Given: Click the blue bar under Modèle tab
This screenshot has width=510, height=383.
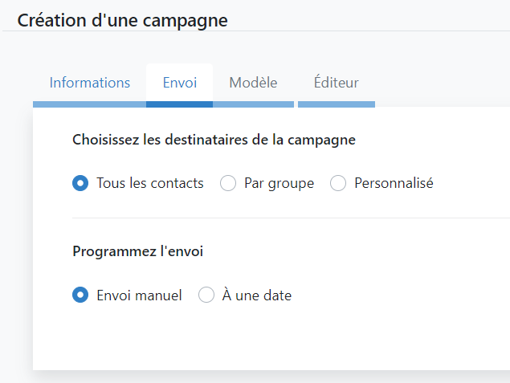Looking at the screenshot, I should point(253,104).
